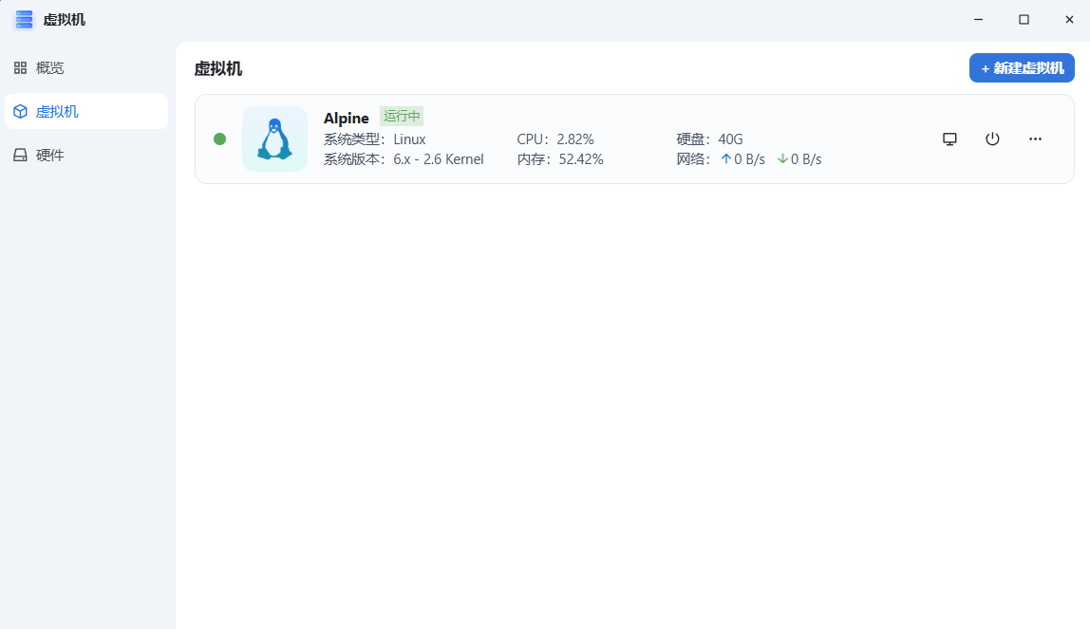Click the Alpine penguin Linux icon

click(x=274, y=139)
